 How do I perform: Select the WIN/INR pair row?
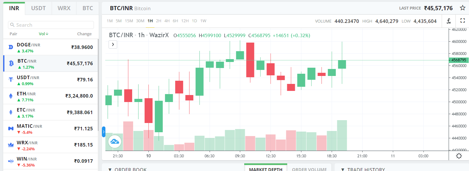(51, 161)
